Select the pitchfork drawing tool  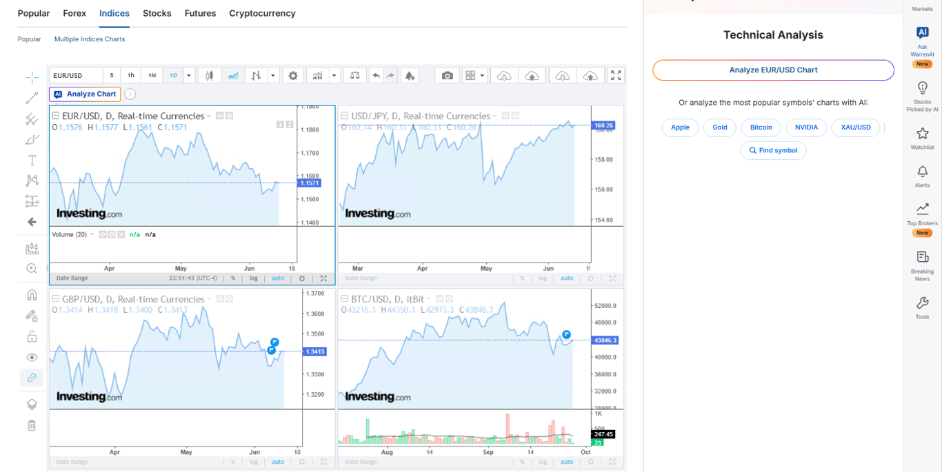32,119
